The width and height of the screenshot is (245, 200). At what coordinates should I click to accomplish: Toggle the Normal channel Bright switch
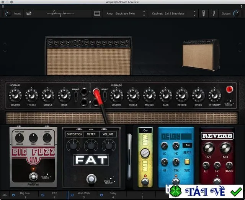pyautogui.click(x=76, y=96)
